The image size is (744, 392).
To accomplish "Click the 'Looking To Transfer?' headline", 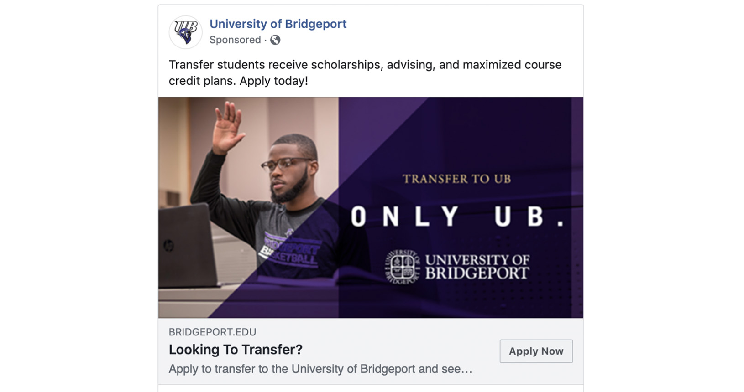I will (236, 350).
